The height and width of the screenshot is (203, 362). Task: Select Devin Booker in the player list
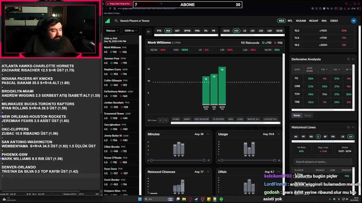click(121, 182)
